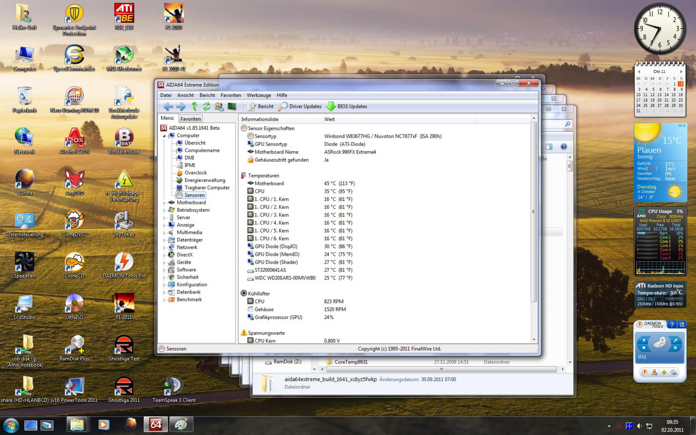This screenshot has height=435, width=696.
Task: Open the Bericht menu in the menu bar
Action: pyautogui.click(x=207, y=95)
